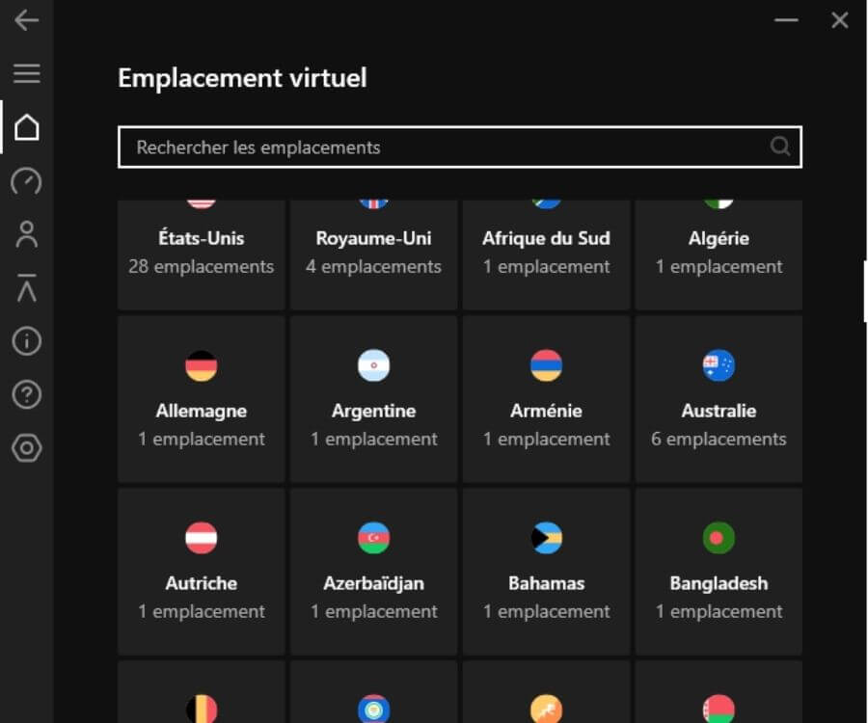
Task: Click the upgrade arrow icon in the sidebar
Action: (x=27, y=287)
